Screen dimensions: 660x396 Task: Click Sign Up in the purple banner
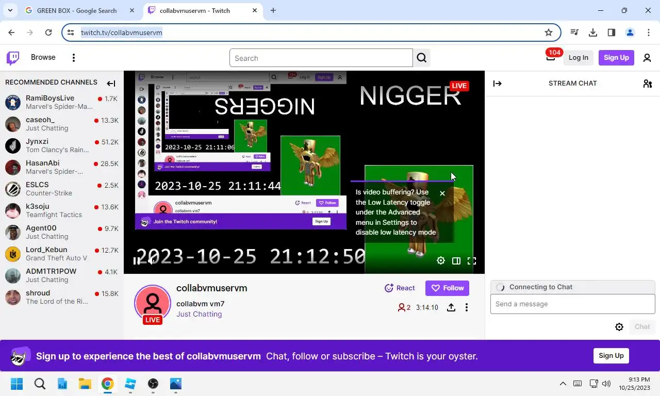611,356
